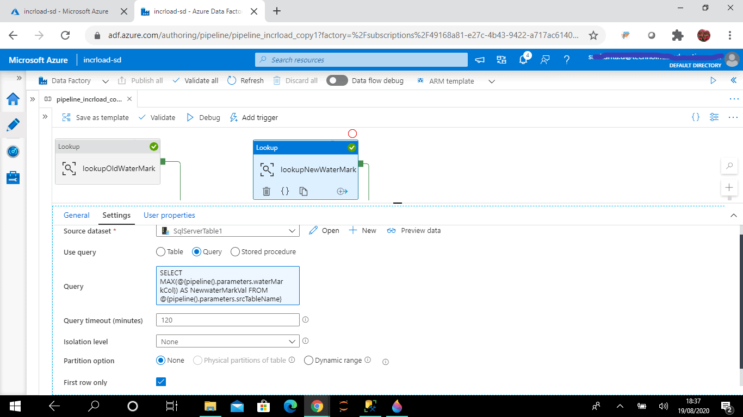Switch to the User properties tab
Screen dimensions: 743x417
coord(169,215)
